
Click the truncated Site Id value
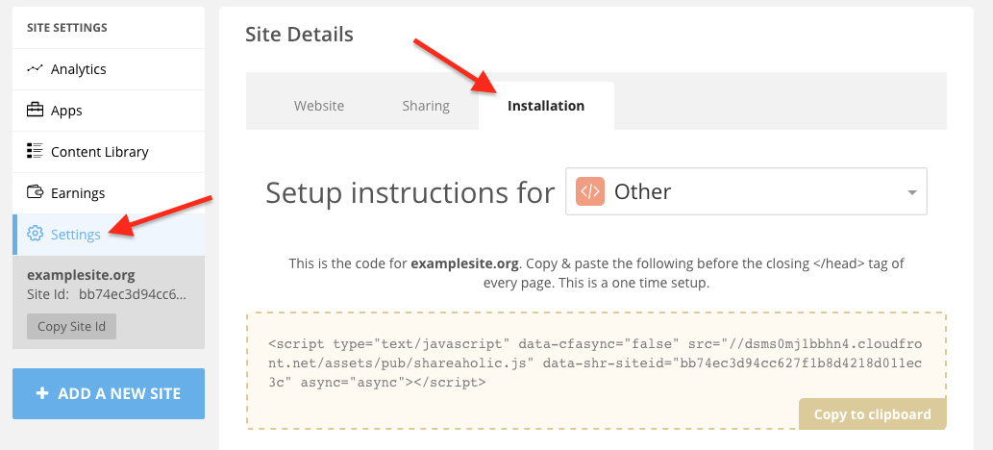click(x=133, y=294)
